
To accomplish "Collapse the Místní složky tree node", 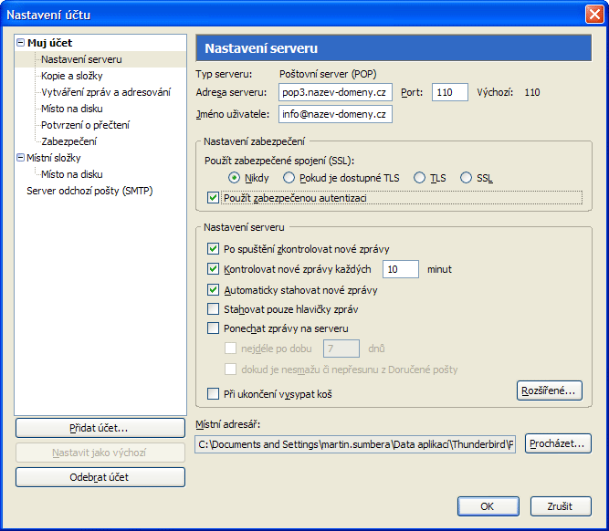I will click(x=21, y=158).
